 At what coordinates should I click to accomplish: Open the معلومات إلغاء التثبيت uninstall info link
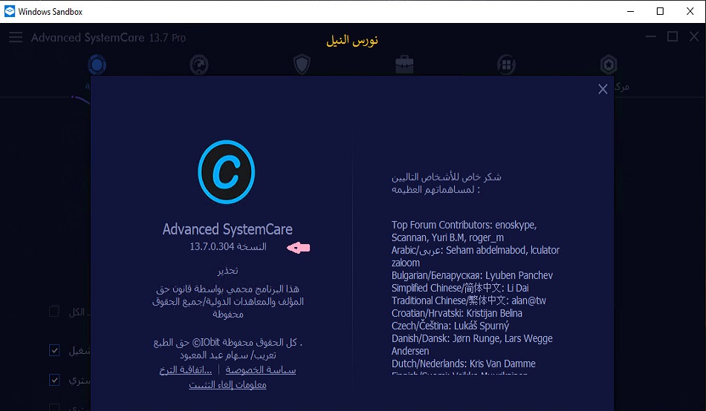click(x=227, y=384)
